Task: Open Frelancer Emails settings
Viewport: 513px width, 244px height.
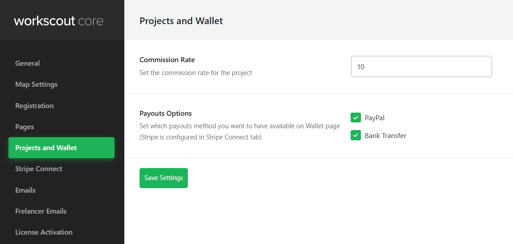Action: point(41,211)
